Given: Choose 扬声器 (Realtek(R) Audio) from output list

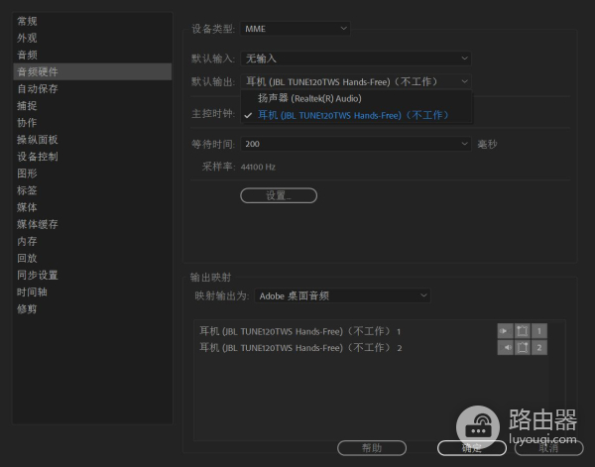Looking at the screenshot, I should click(356, 98).
